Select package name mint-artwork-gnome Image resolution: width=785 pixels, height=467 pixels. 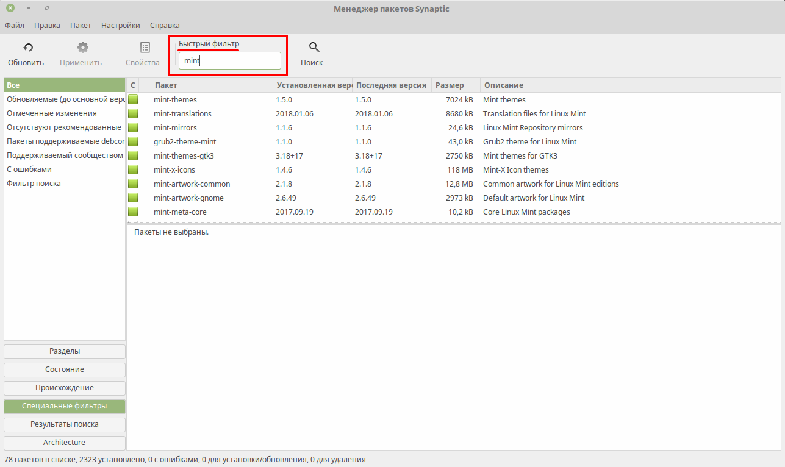[x=188, y=198]
